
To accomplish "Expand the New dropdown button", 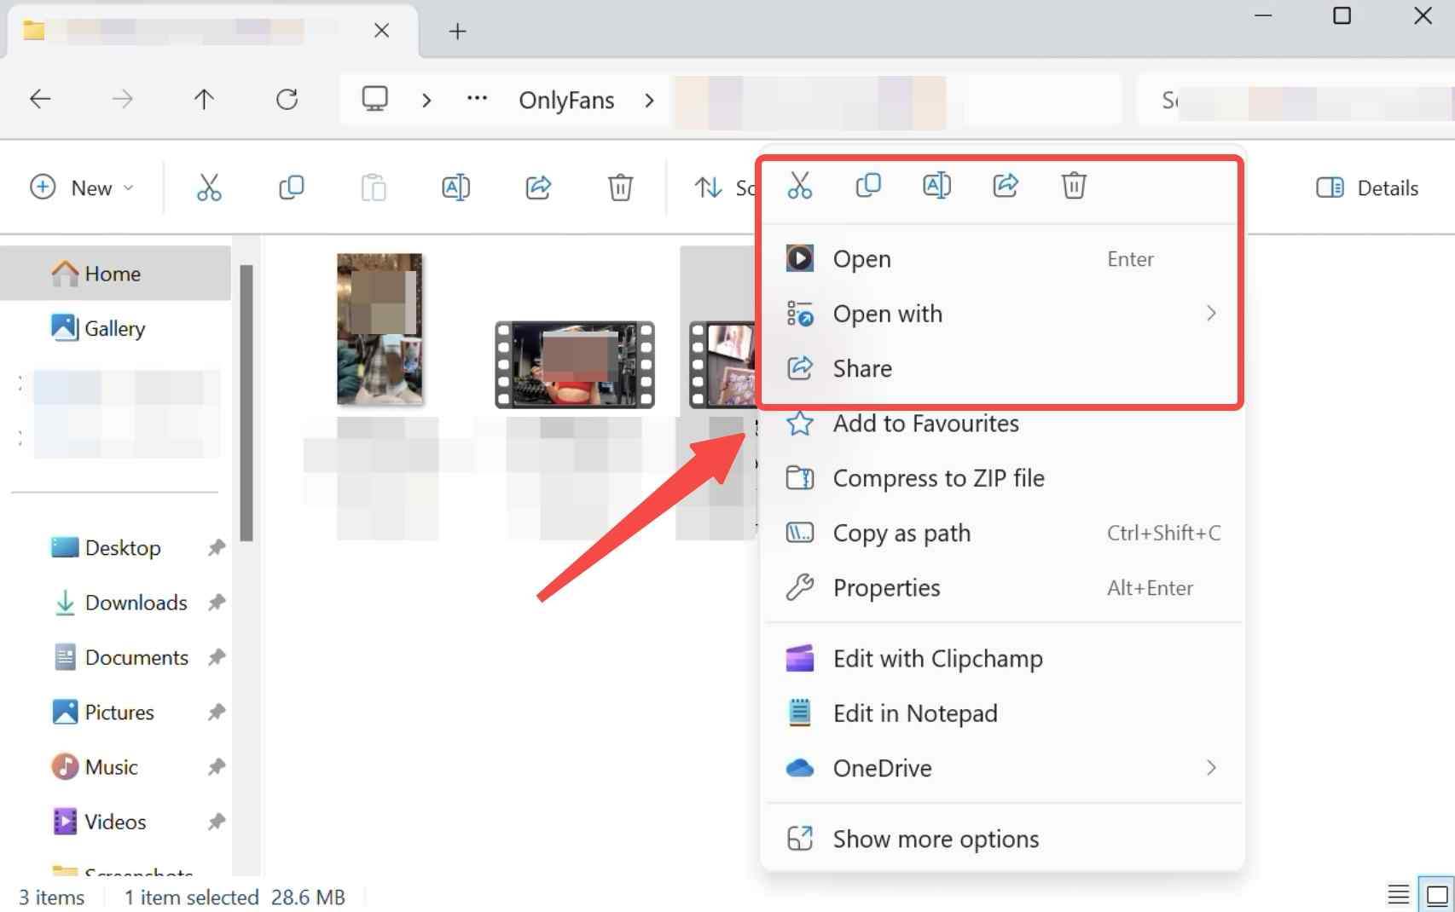I will [82, 188].
